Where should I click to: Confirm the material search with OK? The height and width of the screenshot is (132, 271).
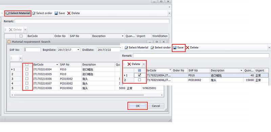138,106
